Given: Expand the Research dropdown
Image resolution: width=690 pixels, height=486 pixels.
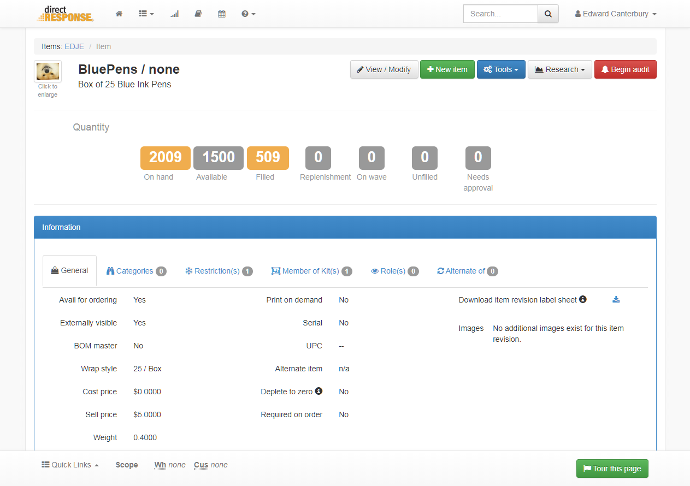Looking at the screenshot, I should click(559, 69).
